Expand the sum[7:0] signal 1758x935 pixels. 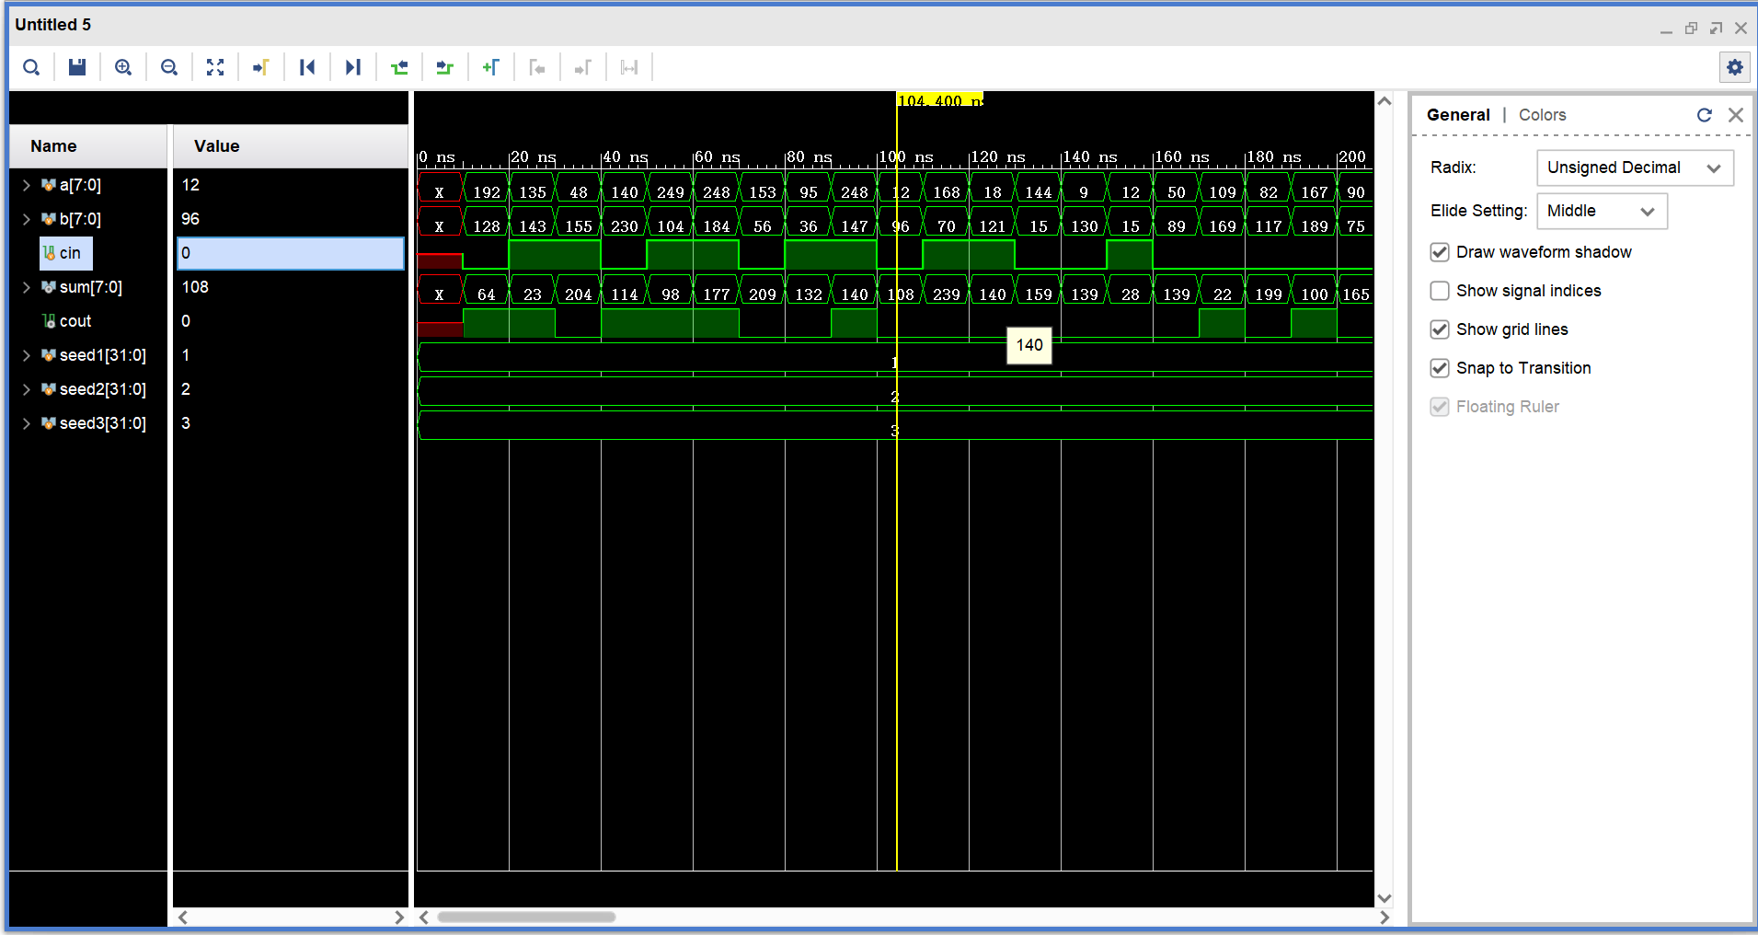(25, 286)
